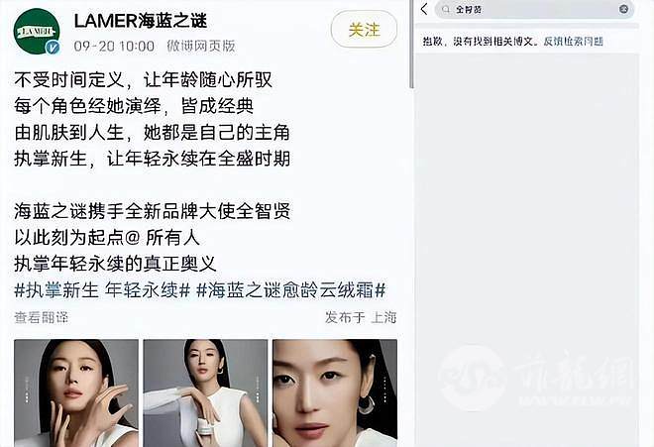The image size is (654, 447).
Task: Click the verified badge on avatar
Action: click(53, 48)
